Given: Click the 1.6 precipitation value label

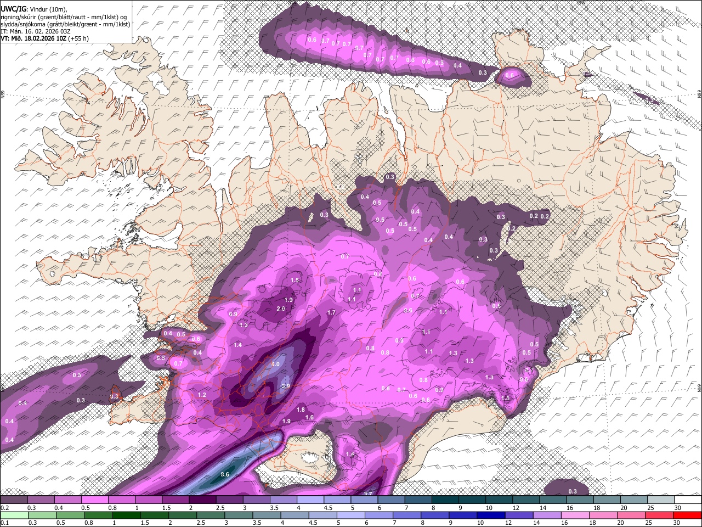Looking at the screenshot, I should (309, 417).
